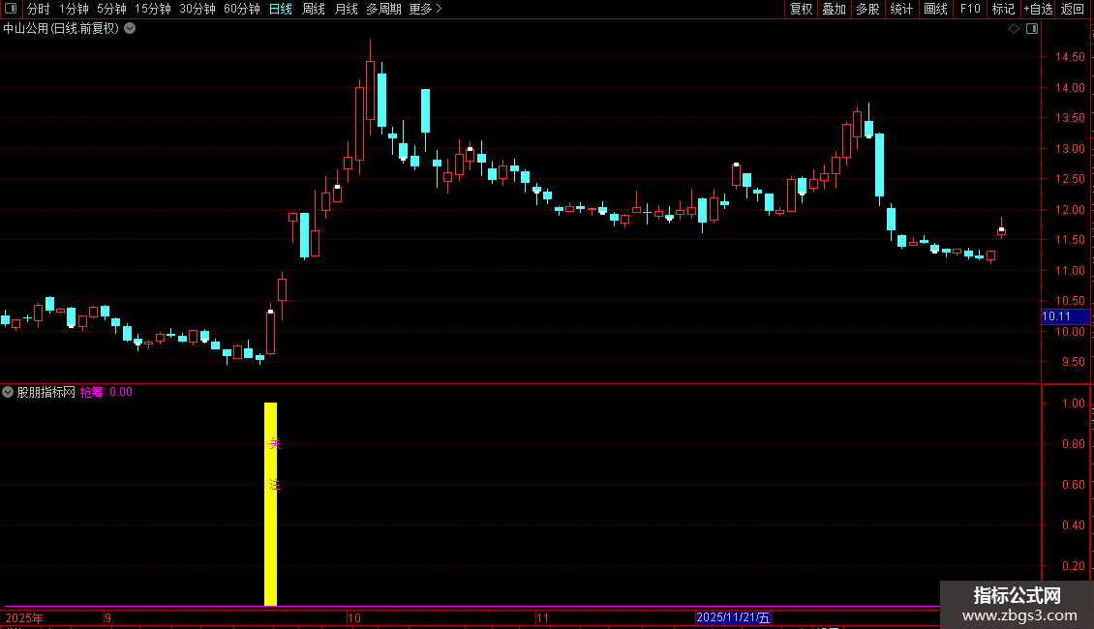Screen dimensions: 1094x629
Task: Click the 2025年 label on time axis
Action: [x=24, y=617]
